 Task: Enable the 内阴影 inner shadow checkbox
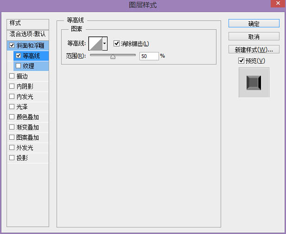[12, 86]
